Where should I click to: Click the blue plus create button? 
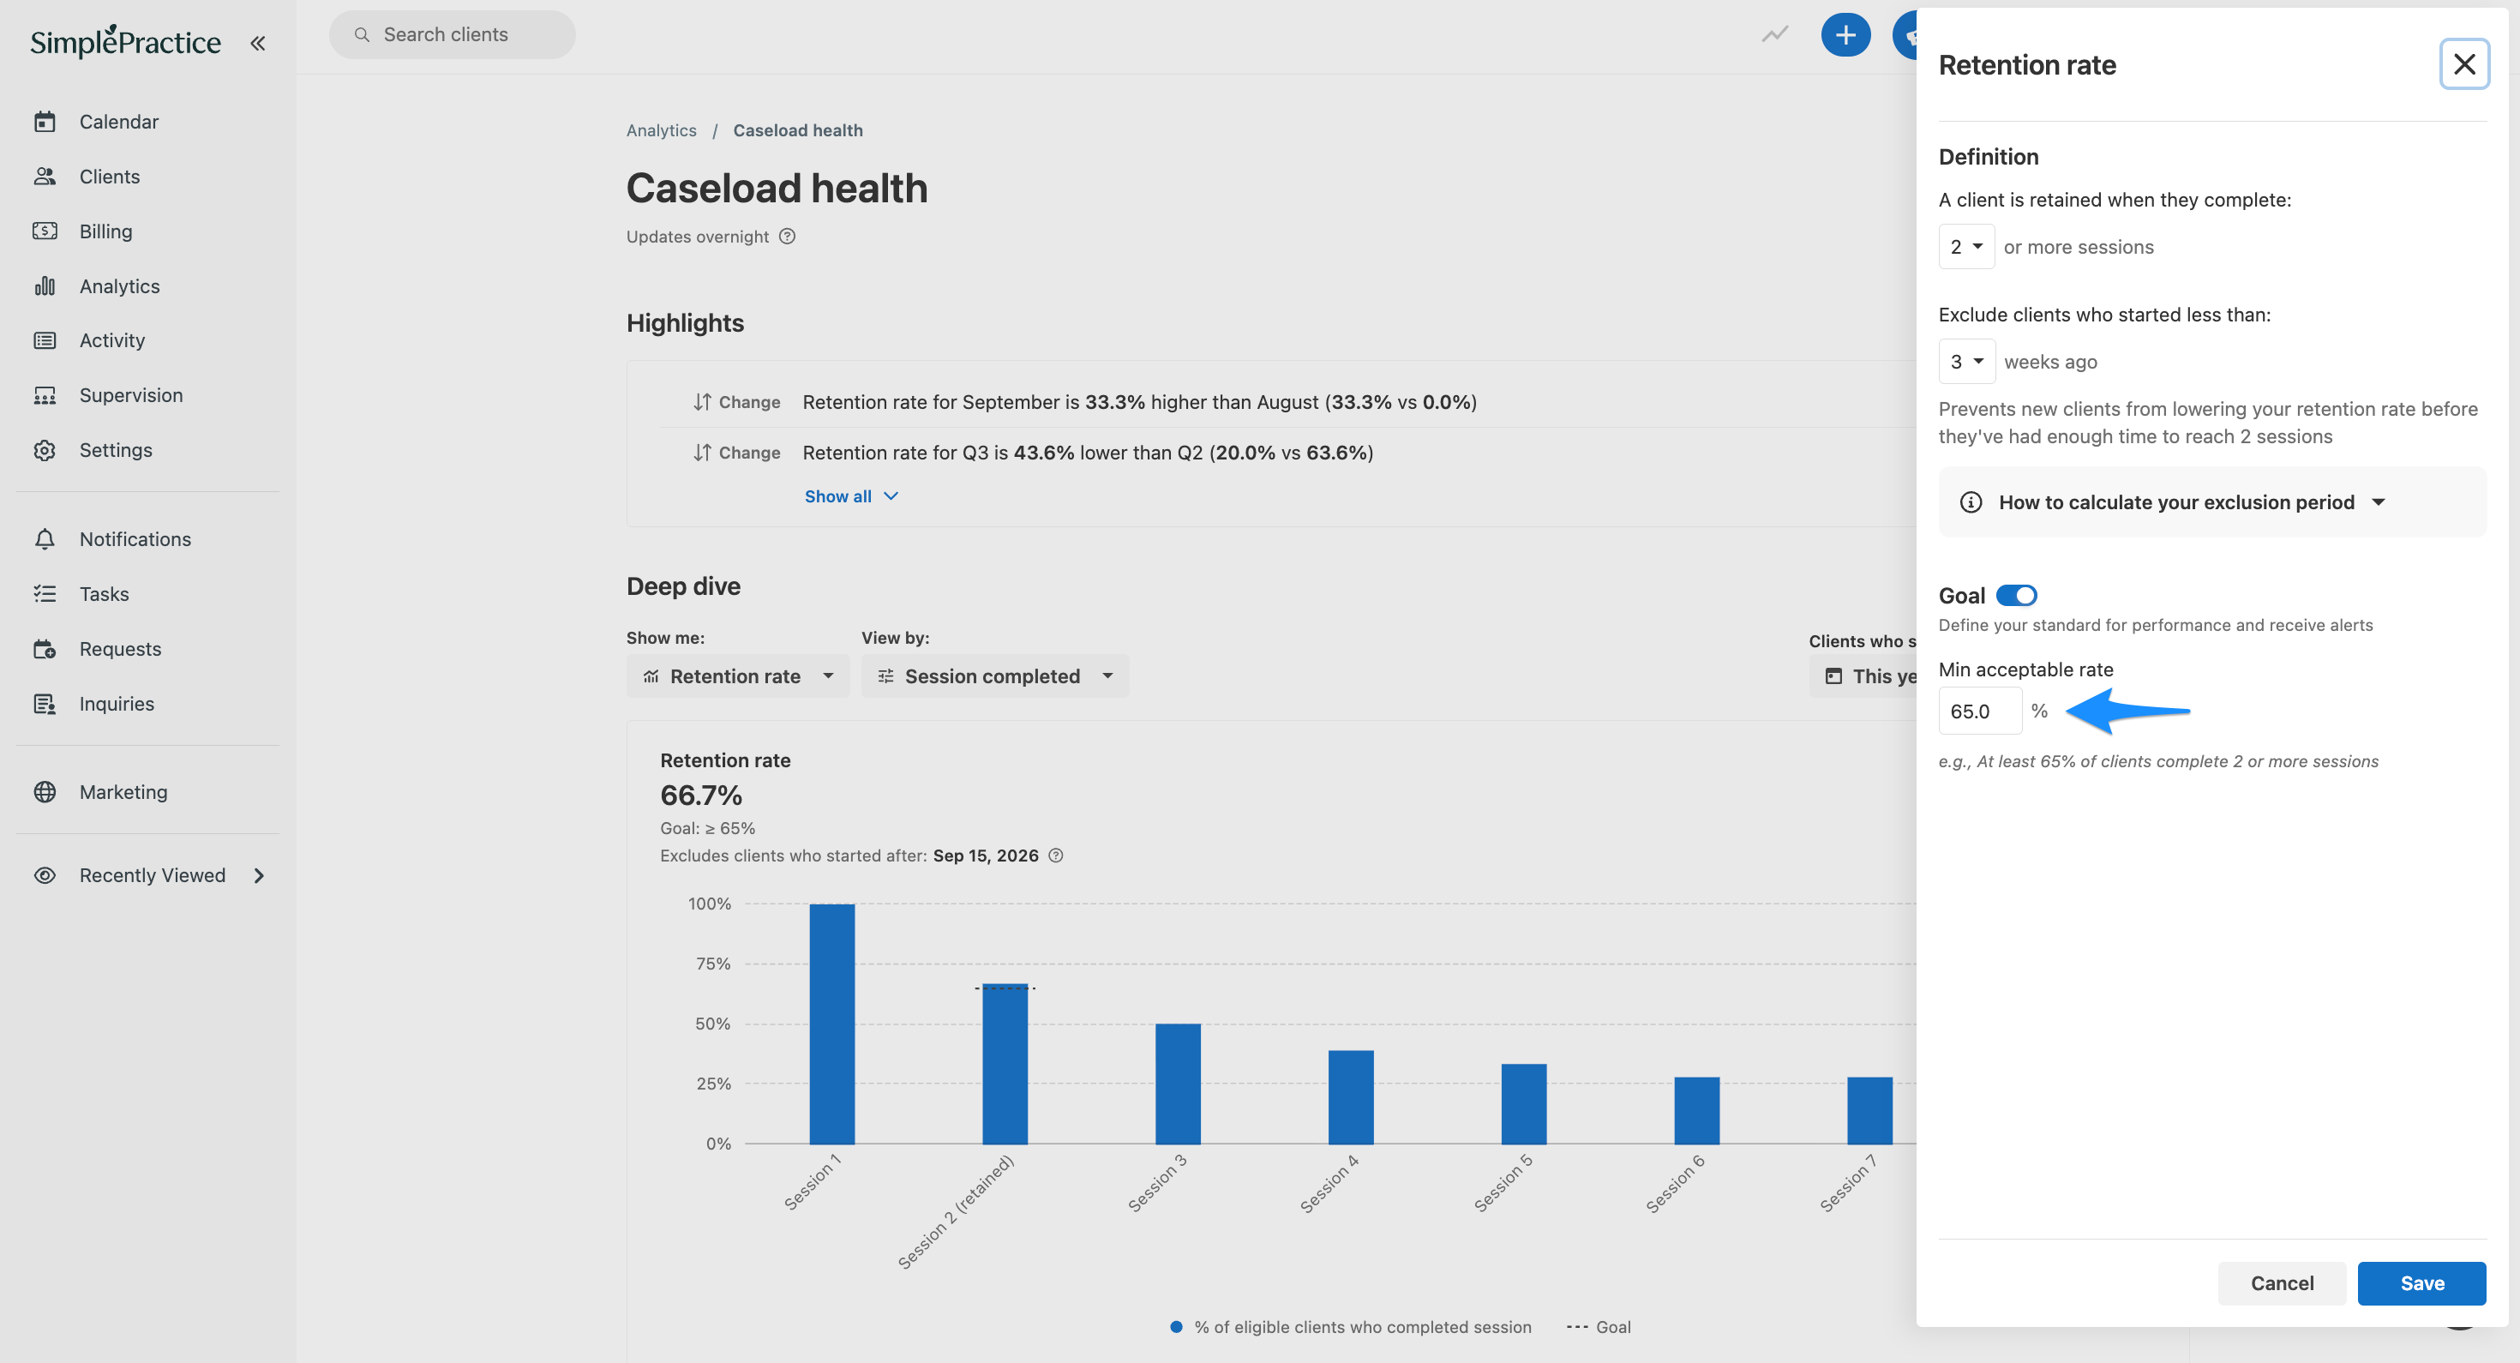click(x=1845, y=35)
